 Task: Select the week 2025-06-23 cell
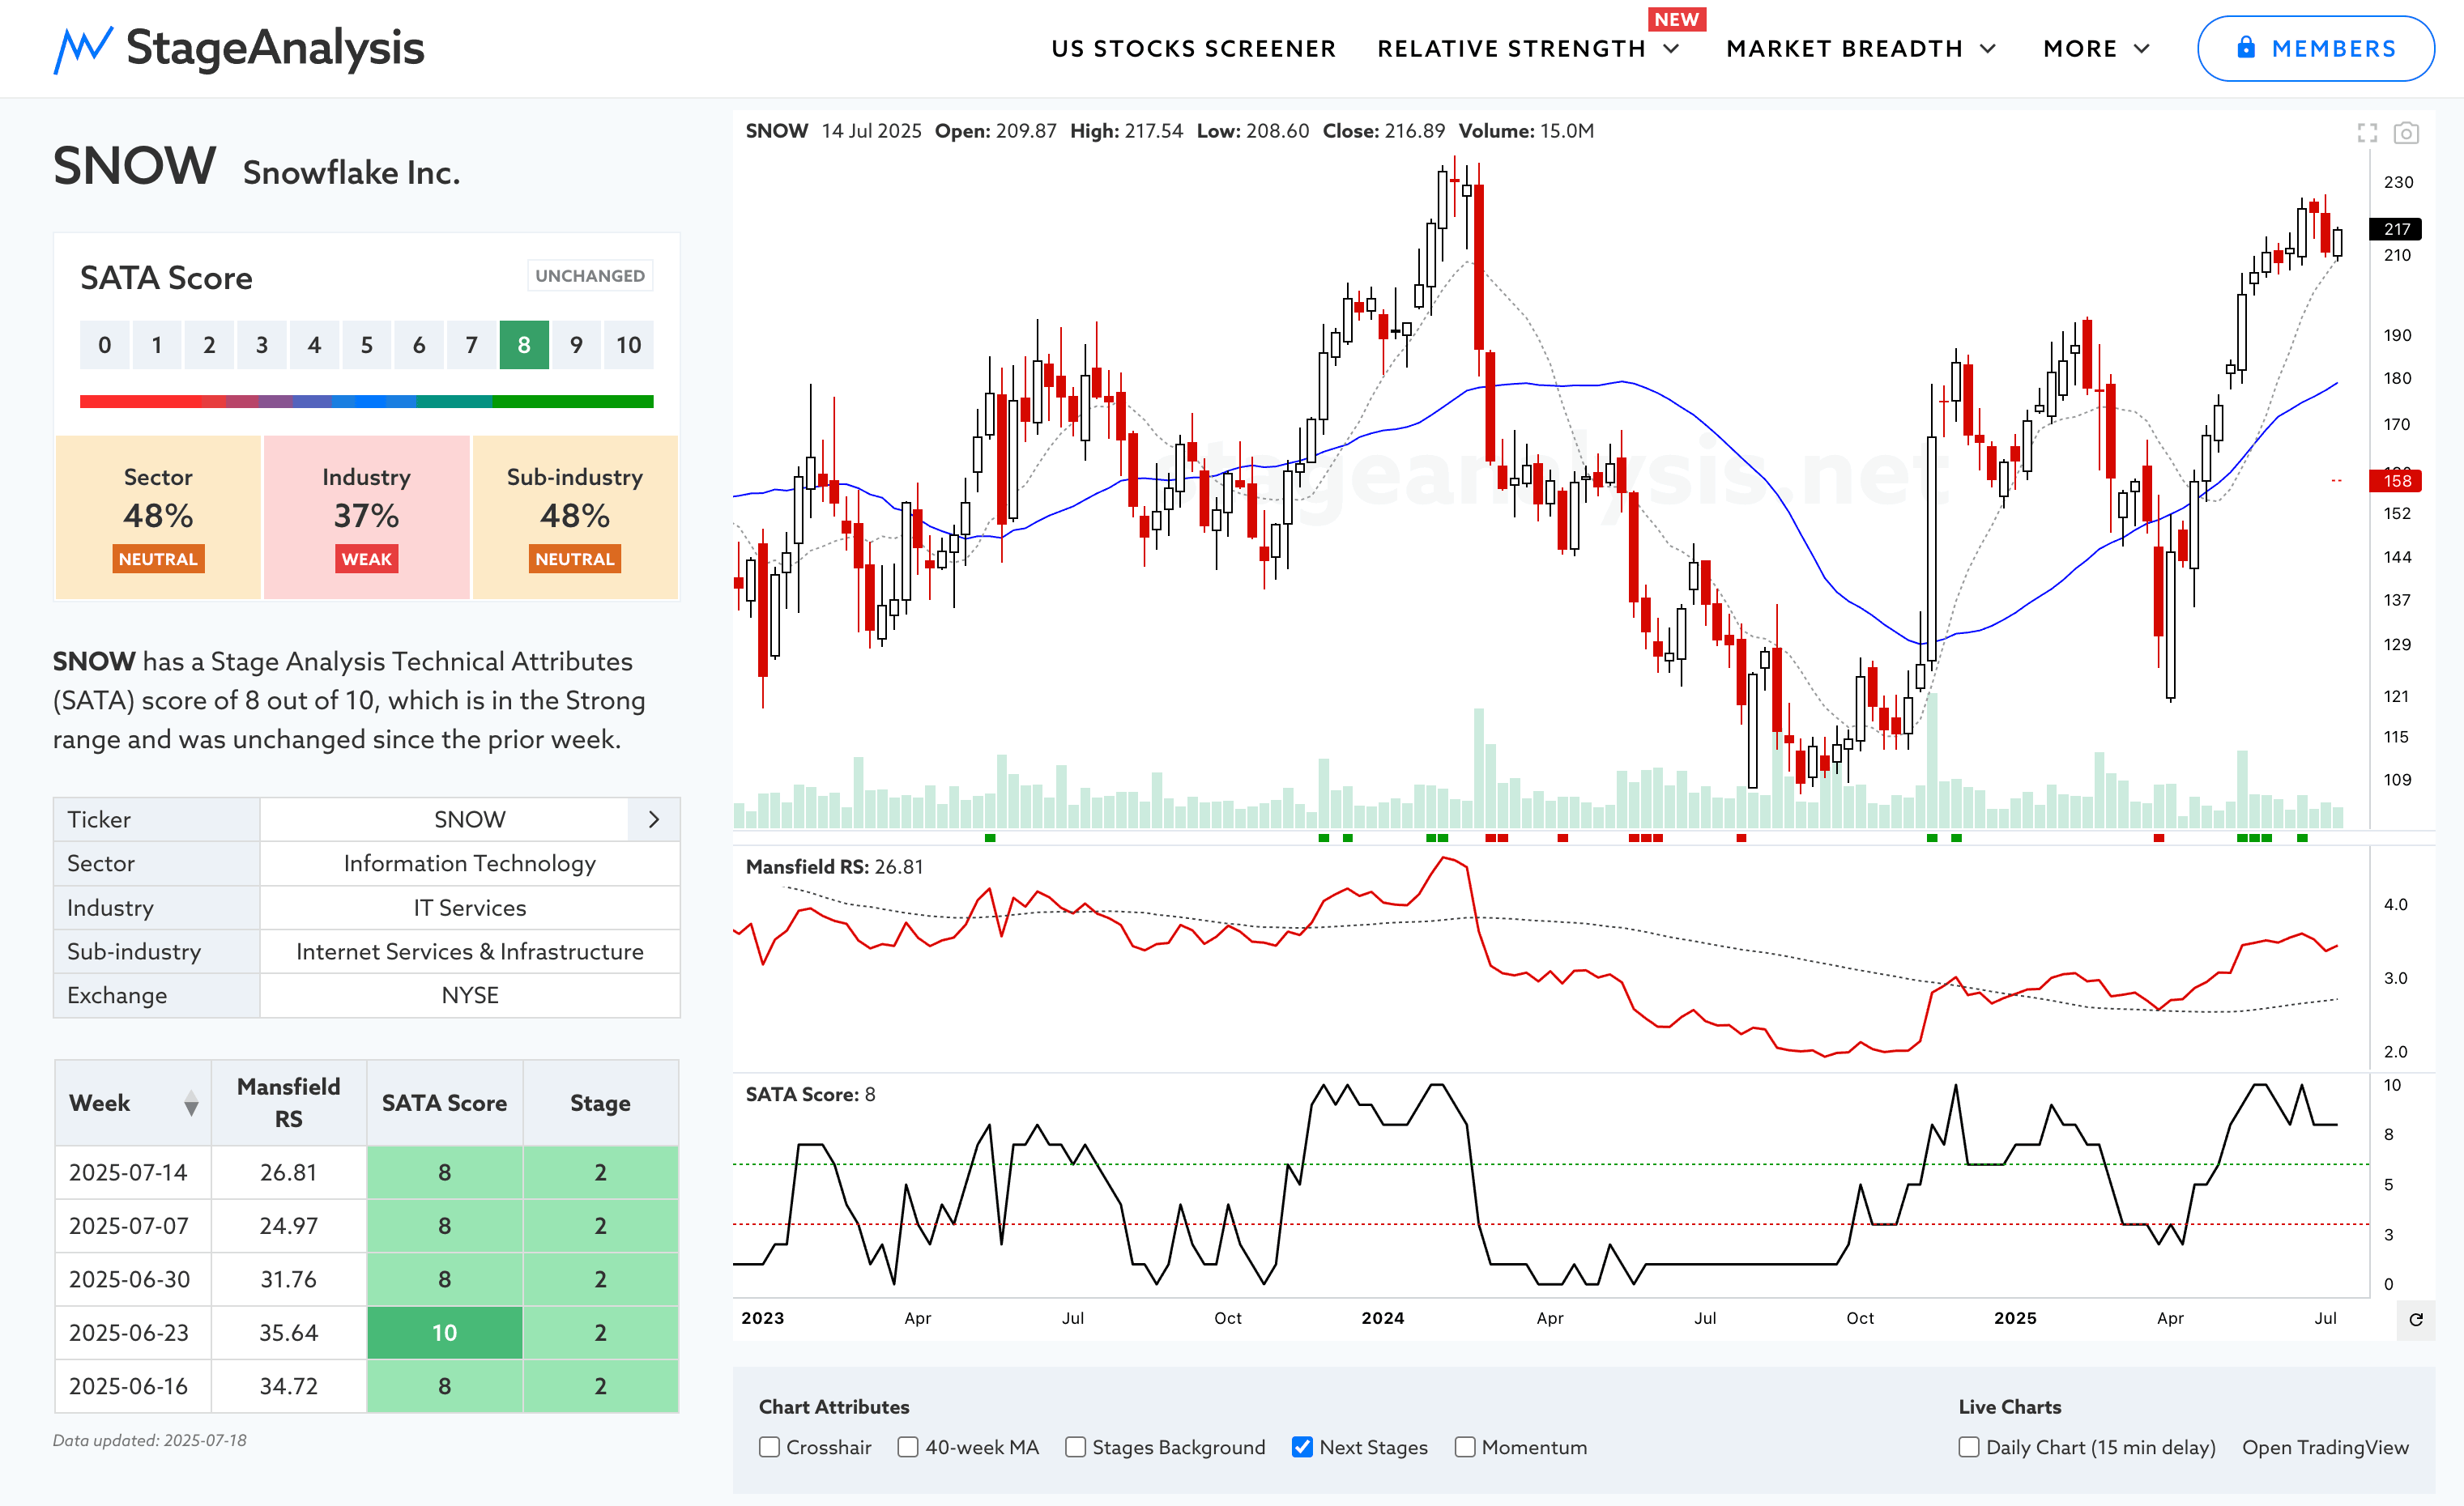[x=133, y=1332]
